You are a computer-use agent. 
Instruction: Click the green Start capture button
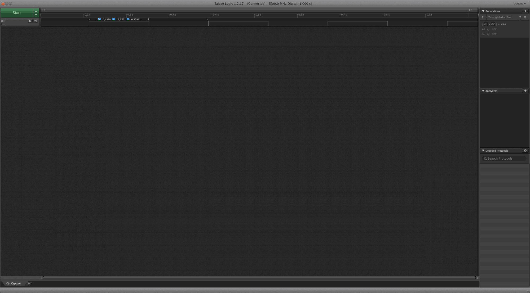[x=17, y=13]
